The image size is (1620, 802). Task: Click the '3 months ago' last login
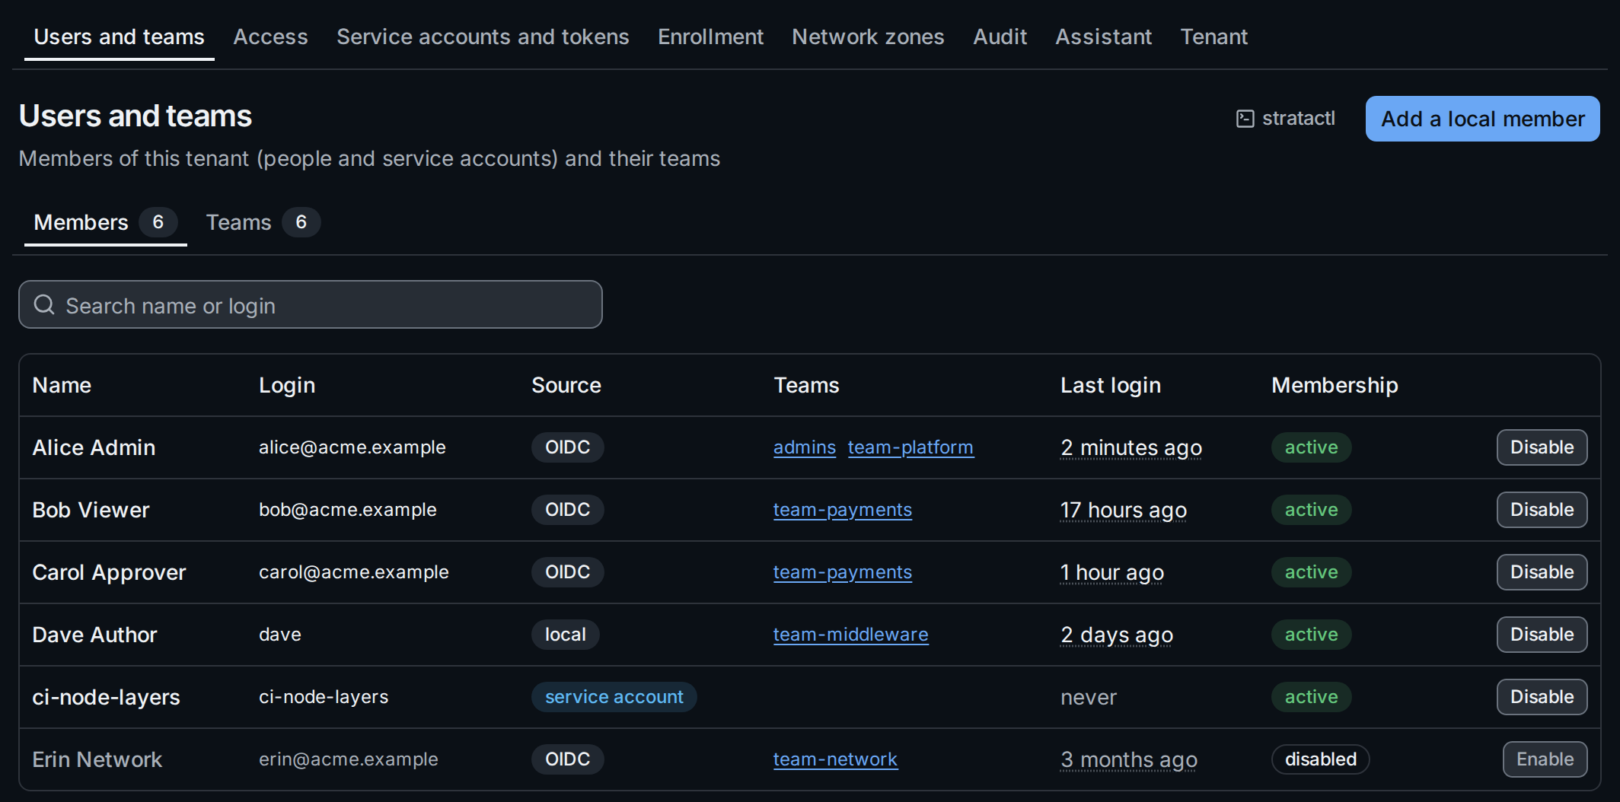click(1129, 759)
